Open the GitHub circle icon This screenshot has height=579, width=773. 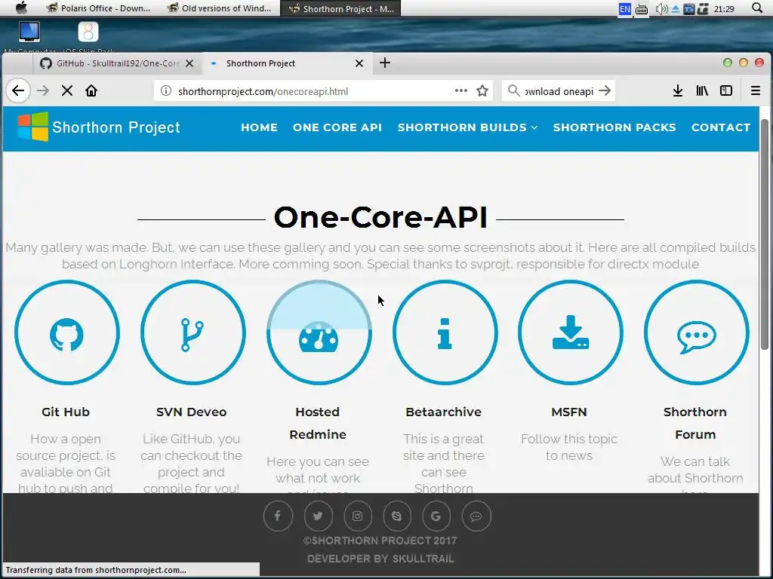point(66,332)
